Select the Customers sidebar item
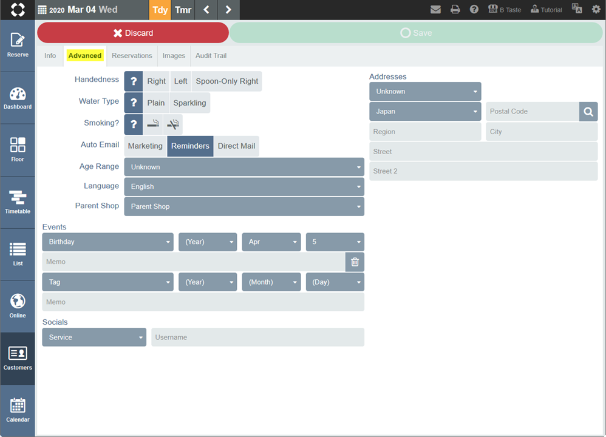The image size is (606, 437). tap(18, 359)
